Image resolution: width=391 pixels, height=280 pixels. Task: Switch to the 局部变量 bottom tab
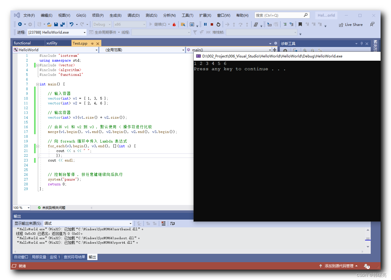pos(39,257)
